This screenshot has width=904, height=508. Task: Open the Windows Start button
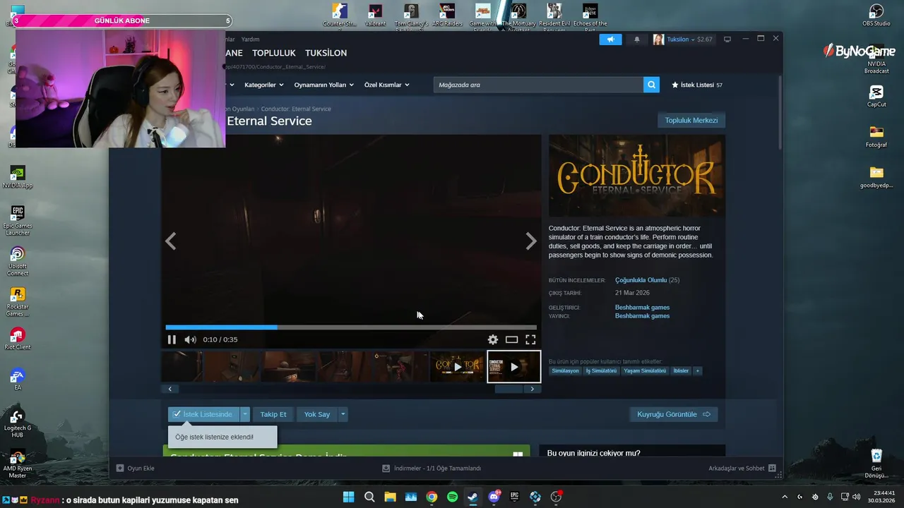pyautogui.click(x=348, y=497)
